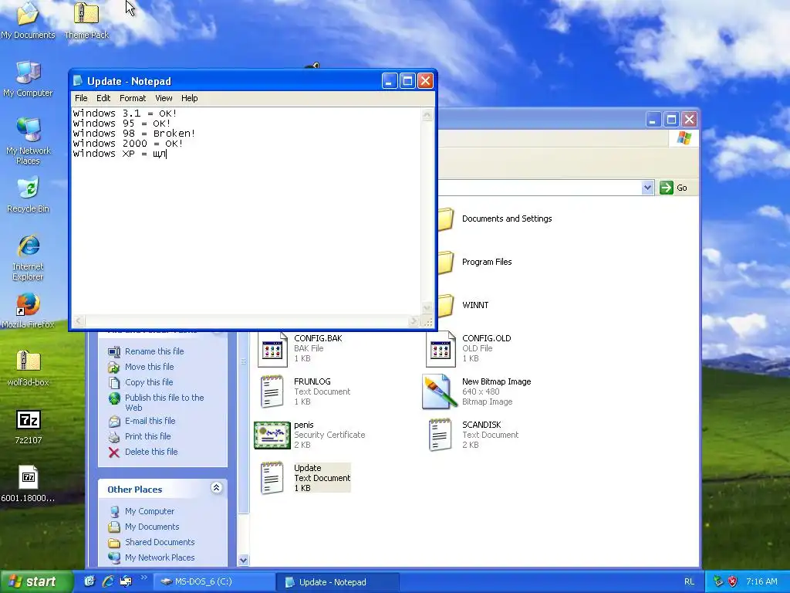Go to My Network Places in Other Places
790x593 pixels.
pos(160,557)
